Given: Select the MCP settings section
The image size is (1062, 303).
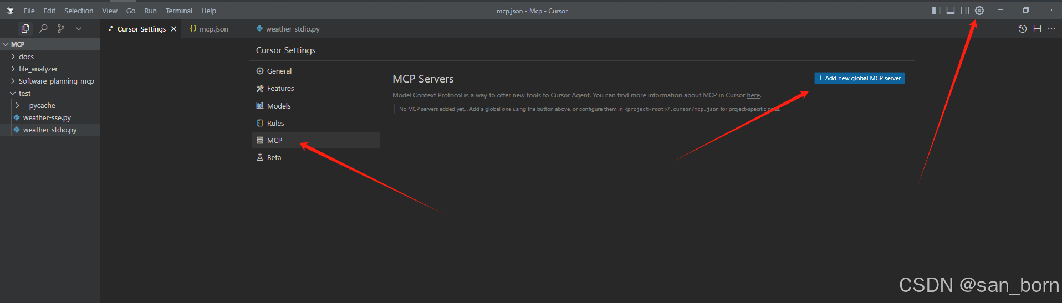Looking at the screenshot, I should coord(315,140).
